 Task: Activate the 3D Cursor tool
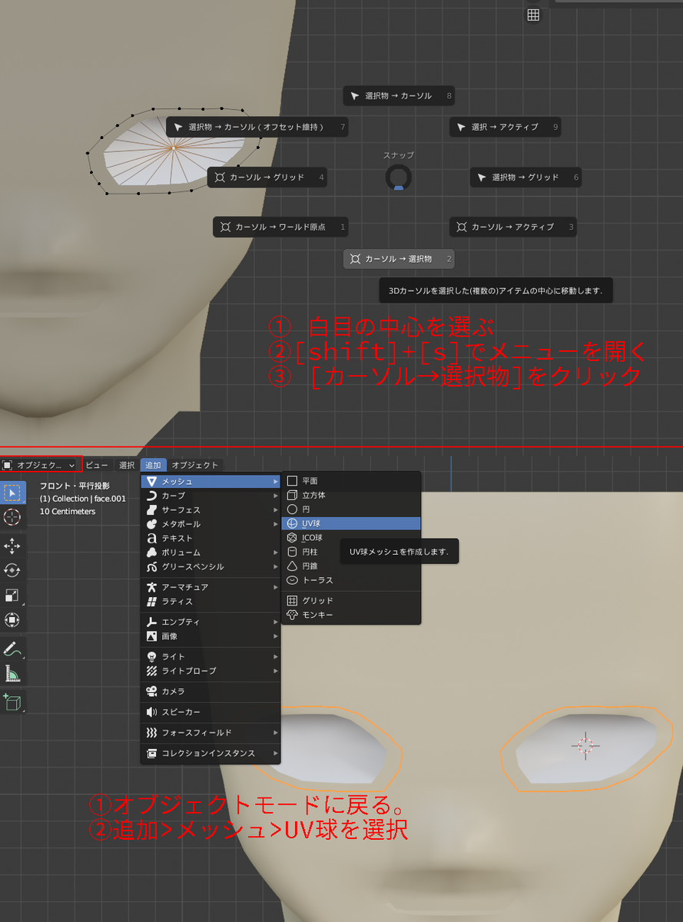tap(12, 517)
